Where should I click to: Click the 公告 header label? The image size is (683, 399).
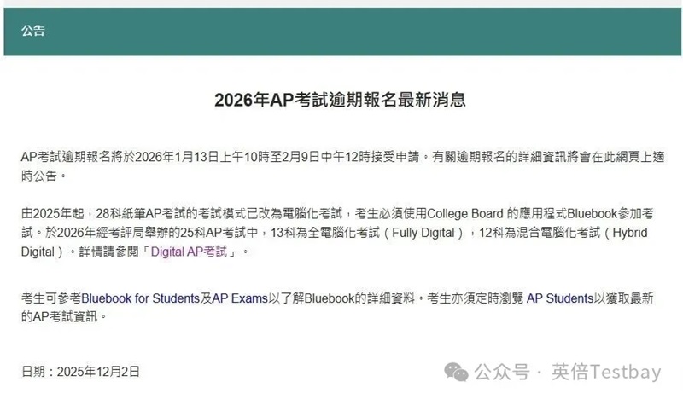click(34, 31)
